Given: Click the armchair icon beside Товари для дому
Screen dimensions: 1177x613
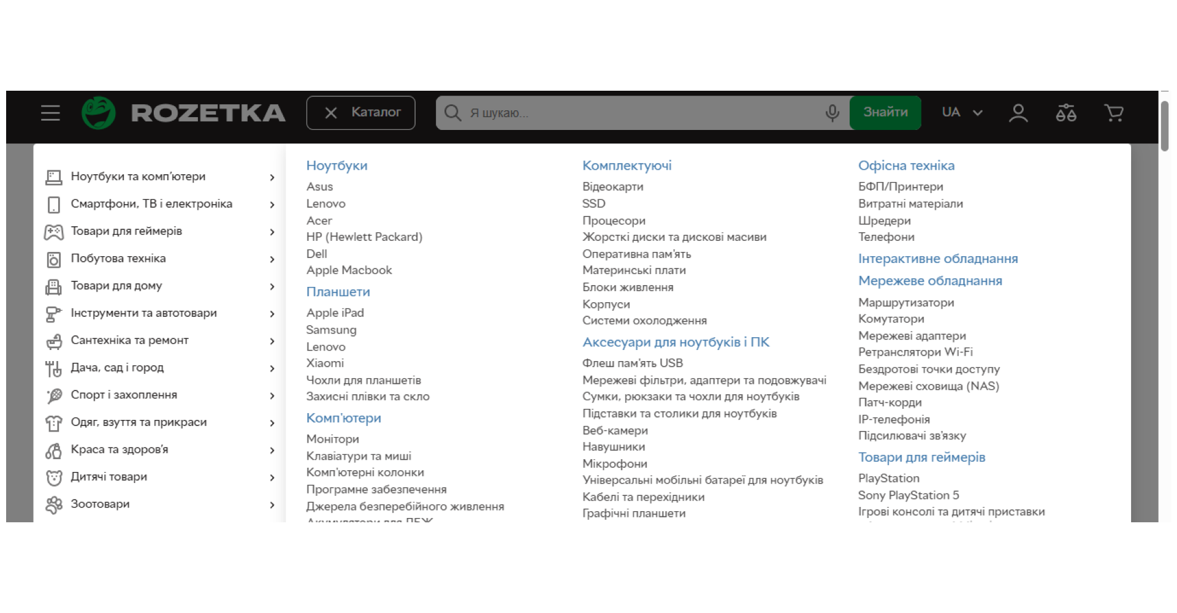Looking at the screenshot, I should pos(54,286).
